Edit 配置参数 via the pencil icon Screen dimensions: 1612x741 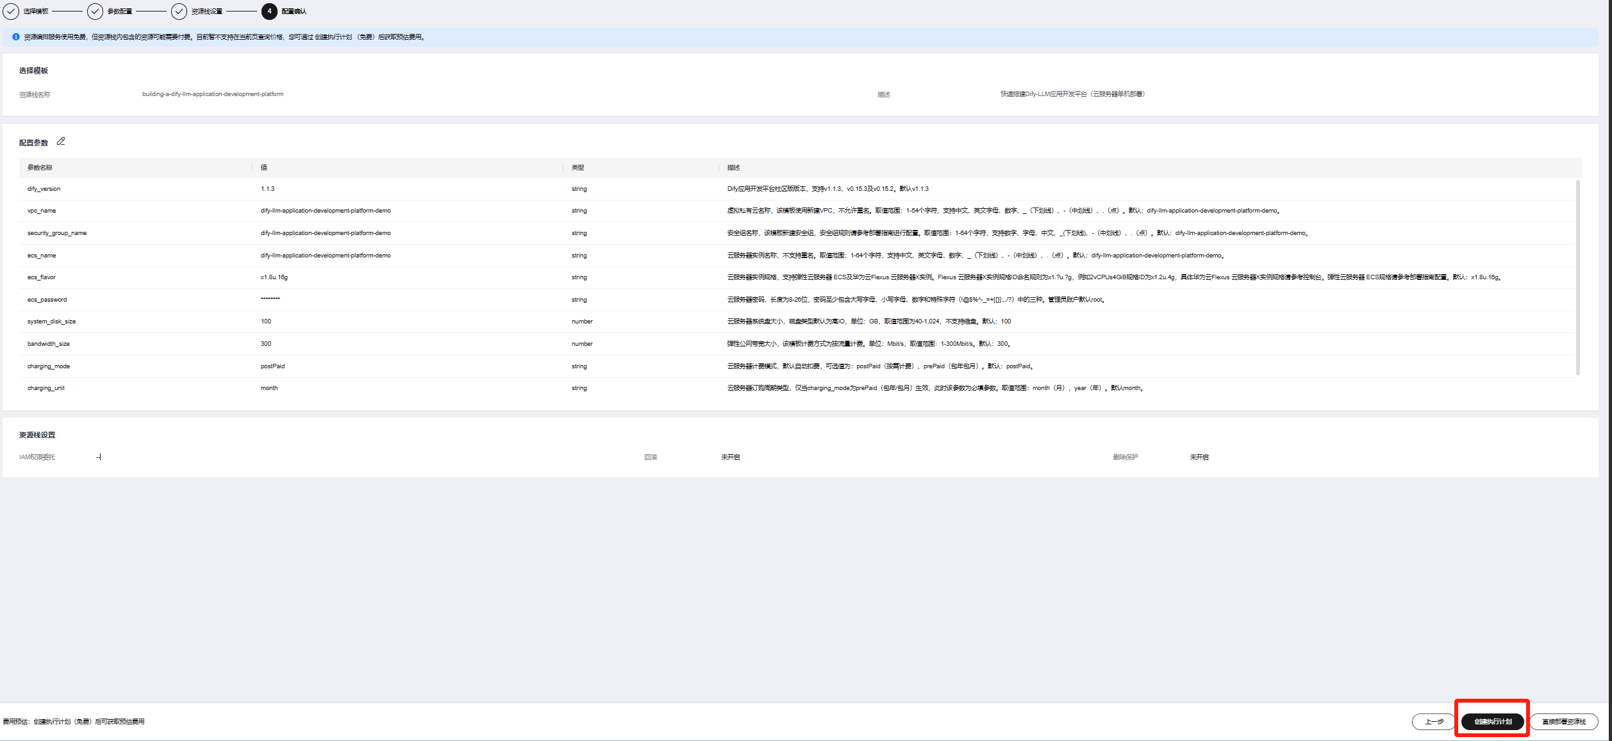click(61, 142)
